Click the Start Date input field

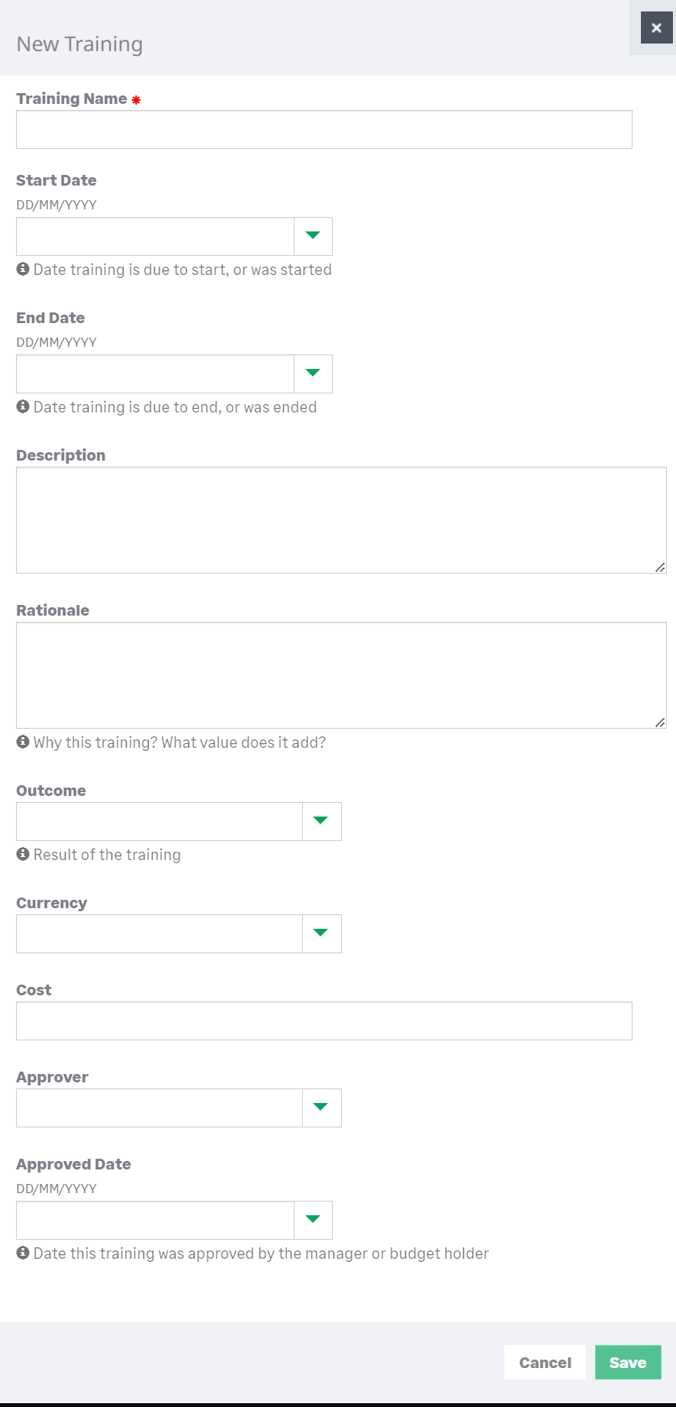coord(155,236)
